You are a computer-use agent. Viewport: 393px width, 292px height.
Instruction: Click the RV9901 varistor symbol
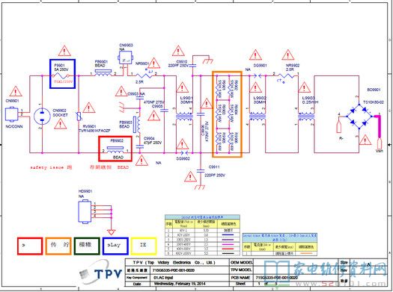79,116
